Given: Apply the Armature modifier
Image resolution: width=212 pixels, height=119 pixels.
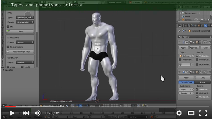Looking at the screenshot, I should [x=183, y=48].
